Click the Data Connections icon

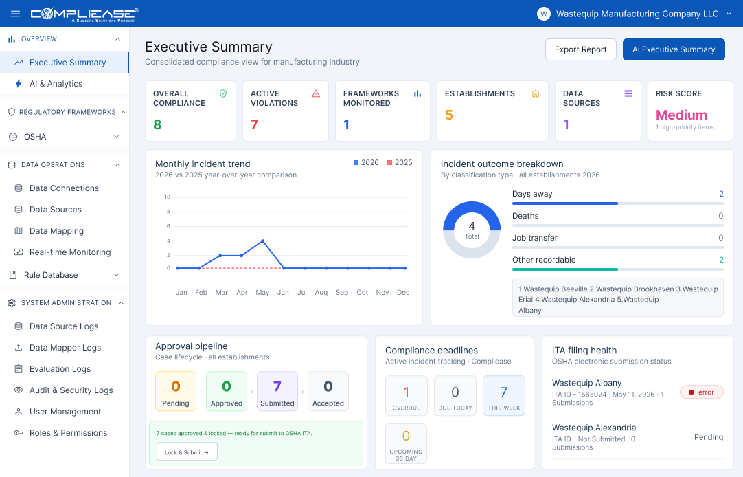click(x=19, y=188)
